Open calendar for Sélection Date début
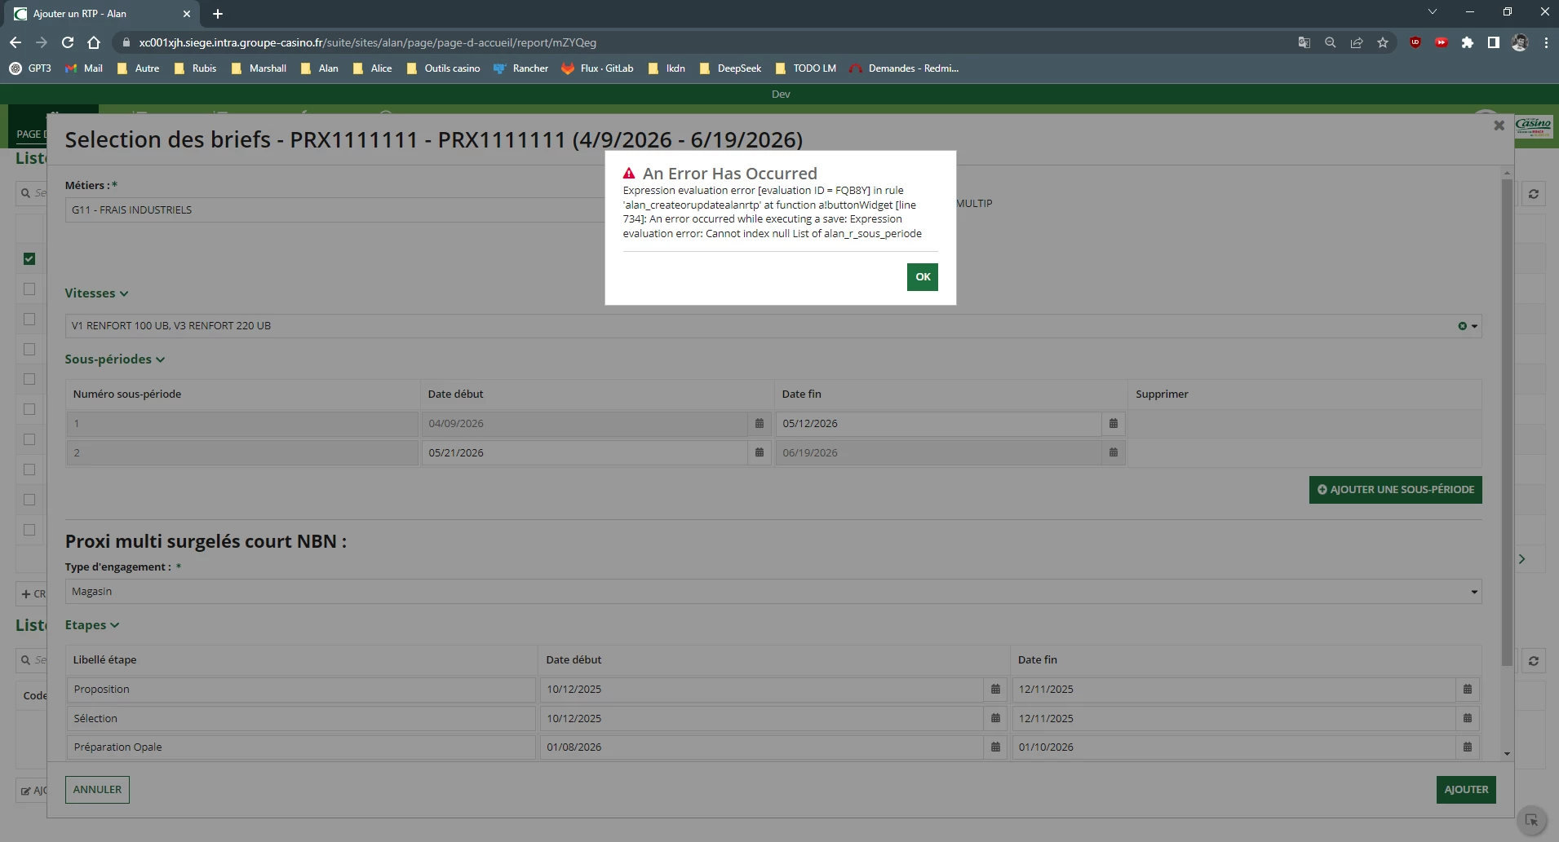 pyautogui.click(x=995, y=719)
